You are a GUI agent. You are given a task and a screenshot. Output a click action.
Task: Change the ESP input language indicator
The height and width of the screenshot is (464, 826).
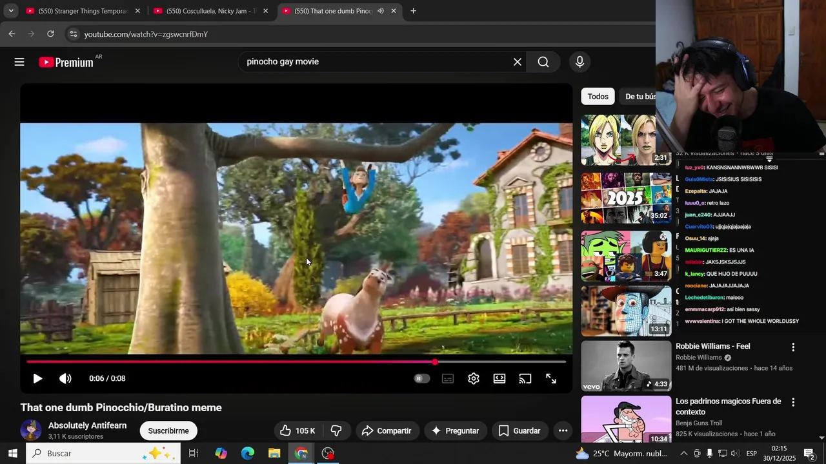752,454
